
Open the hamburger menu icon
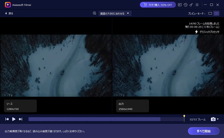[x=197, y=5]
